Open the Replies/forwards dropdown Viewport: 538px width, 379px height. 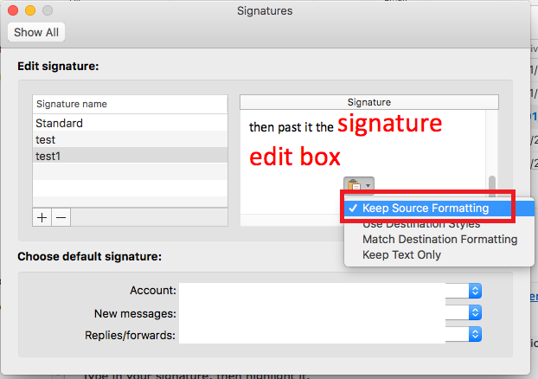click(x=475, y=335)
